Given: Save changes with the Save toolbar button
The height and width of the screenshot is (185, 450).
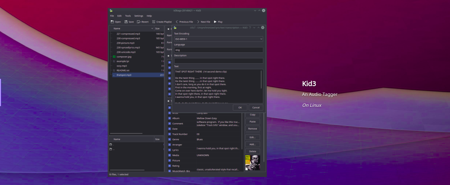Looking at the screenshot, I should tap(129, 22).
